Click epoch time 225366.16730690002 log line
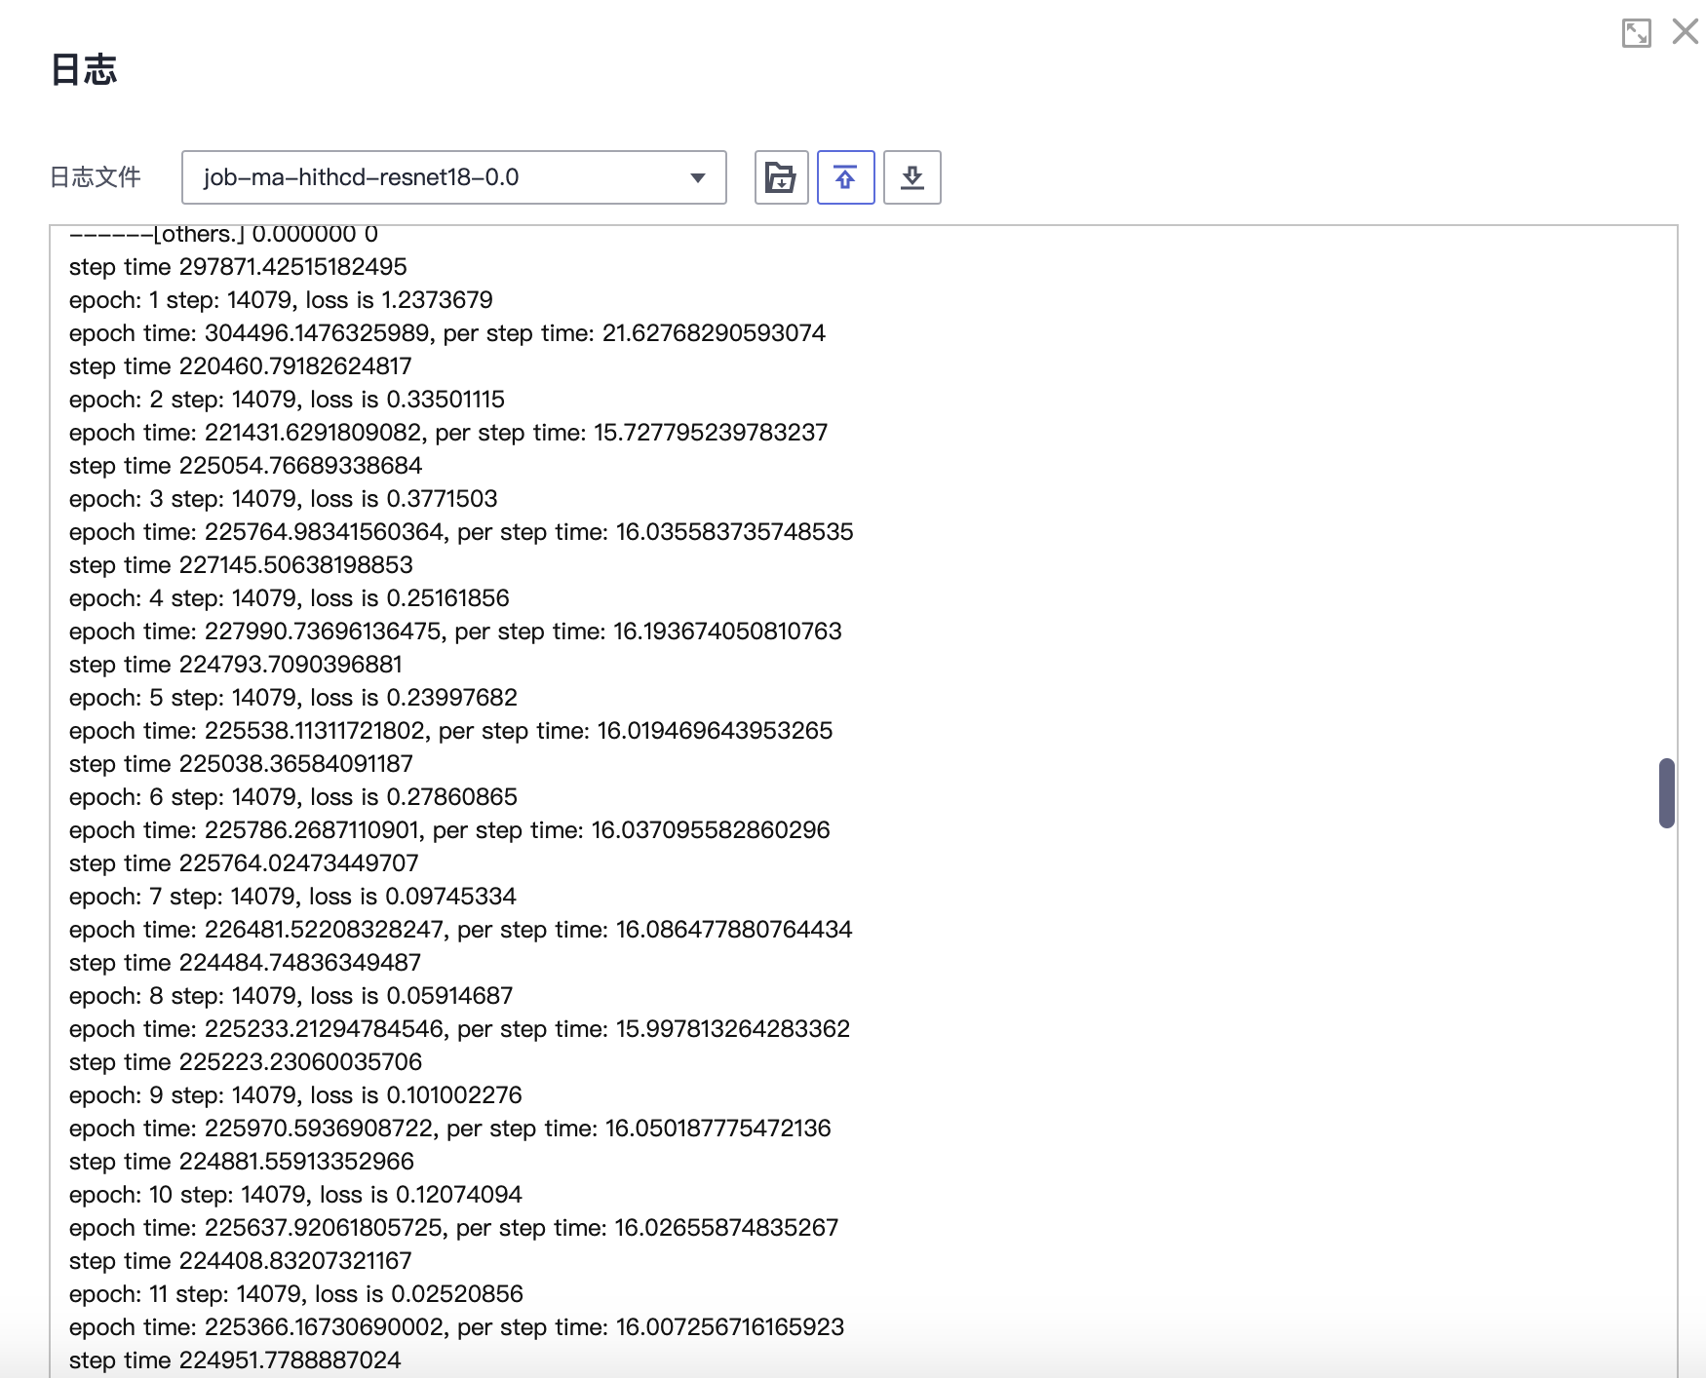Image resolution: width=1706 pixels, height=1378 pixels. [456, 1327]
